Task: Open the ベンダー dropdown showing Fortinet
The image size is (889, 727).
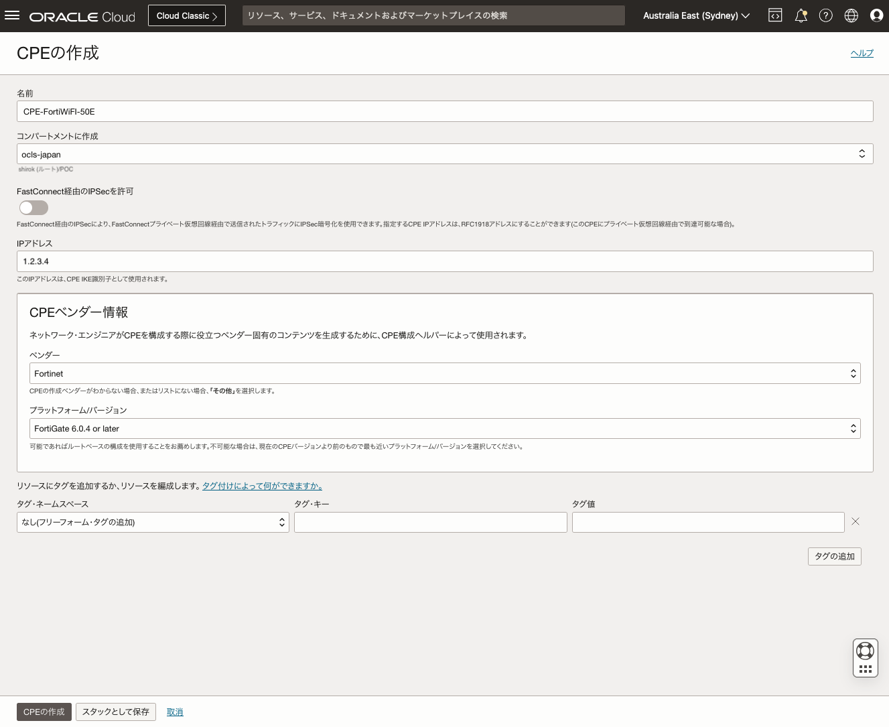Action: click(x=445, y=373)
